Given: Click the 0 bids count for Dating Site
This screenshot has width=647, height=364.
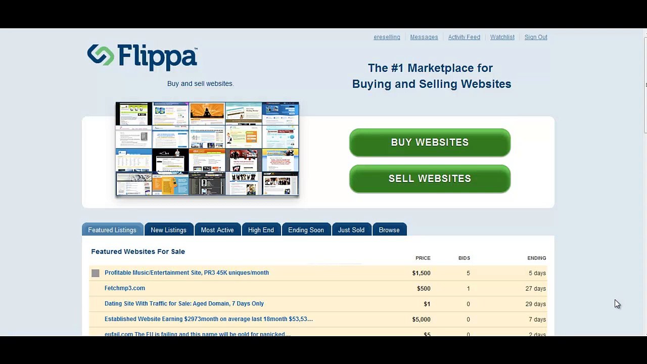Looking at the screenshot, I should tap(468, 304).
